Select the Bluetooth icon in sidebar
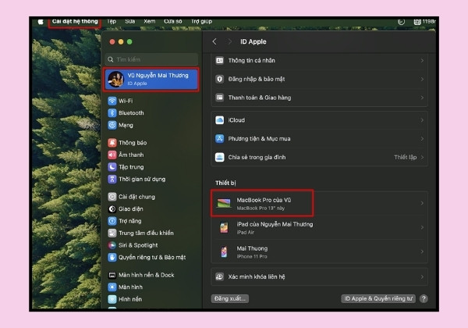 pyautogui.click(x=112, y=113)
